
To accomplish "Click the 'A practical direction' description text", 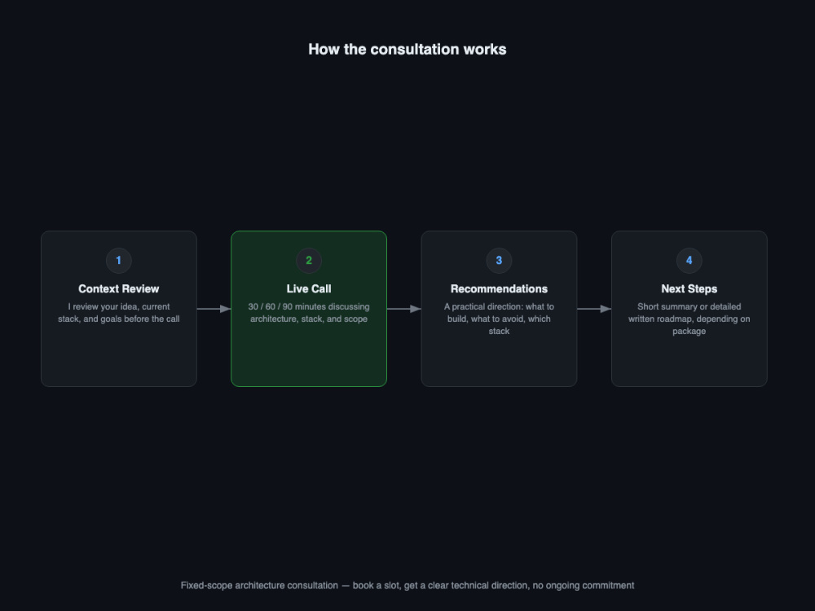I will coord(499,319).
